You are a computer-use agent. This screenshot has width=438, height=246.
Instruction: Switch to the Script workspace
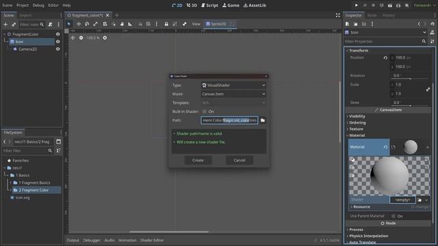pyautogui.click(x=209, y=5)
